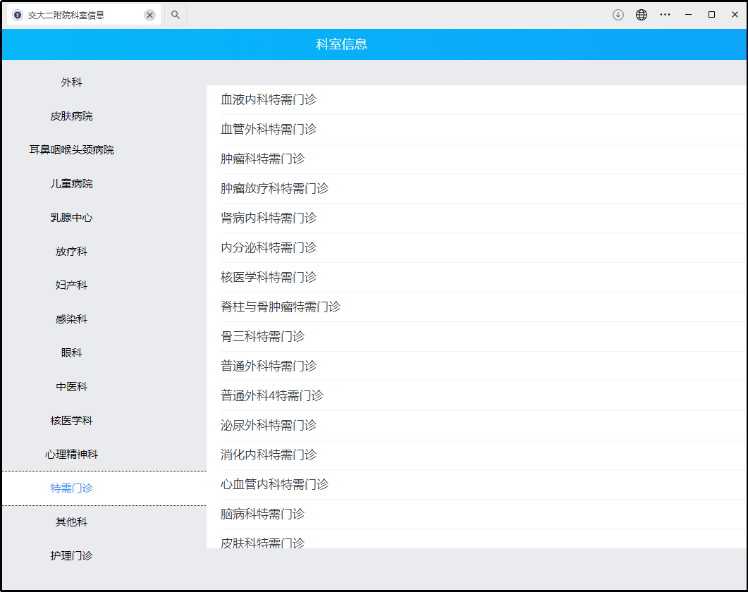Choose 心理精神科 in sidebar
This screenshot has width=748, height=592.
coord(71,455)
